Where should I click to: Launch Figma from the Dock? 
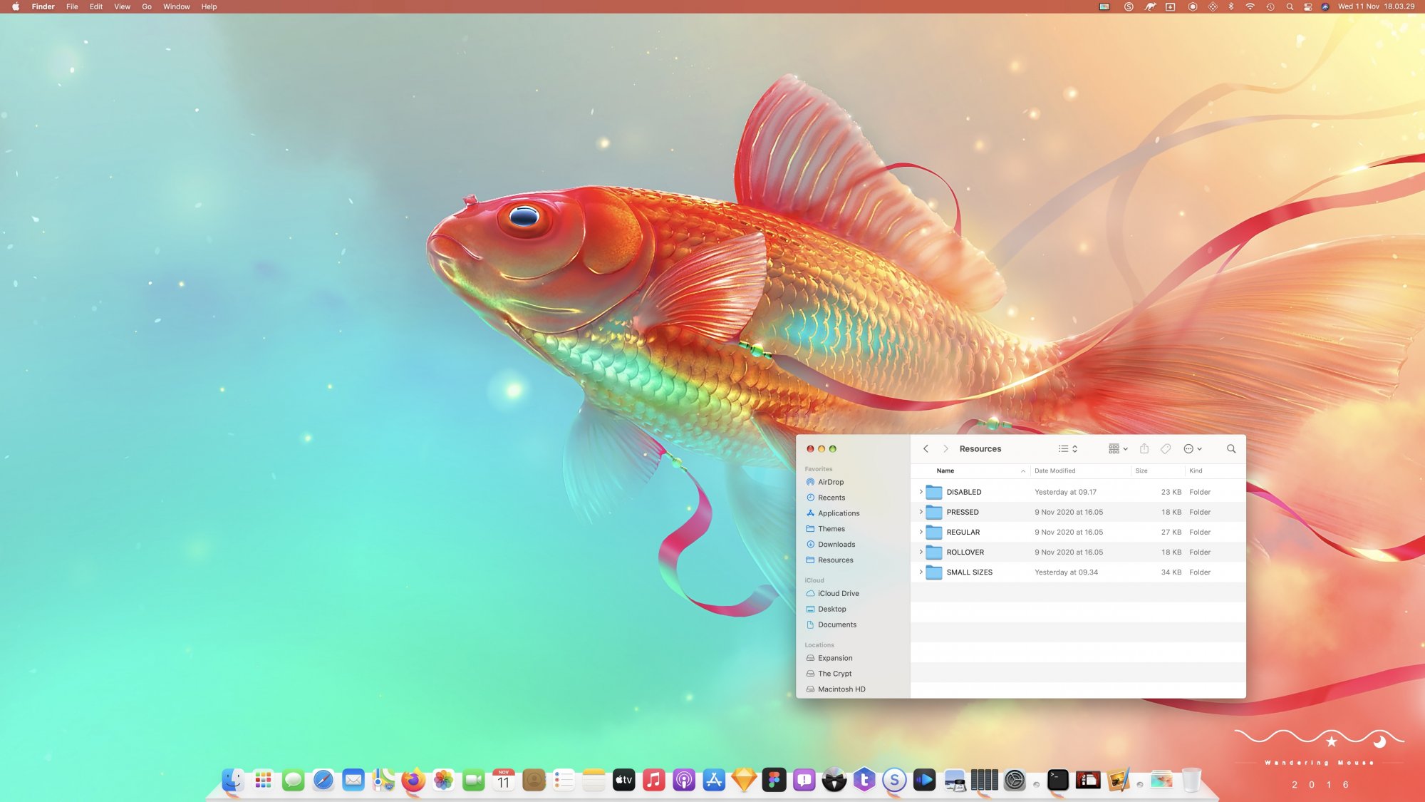[x=774, y=781]
